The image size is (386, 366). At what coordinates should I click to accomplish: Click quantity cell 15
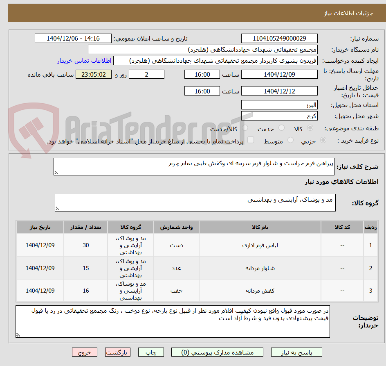click(86, 268)
